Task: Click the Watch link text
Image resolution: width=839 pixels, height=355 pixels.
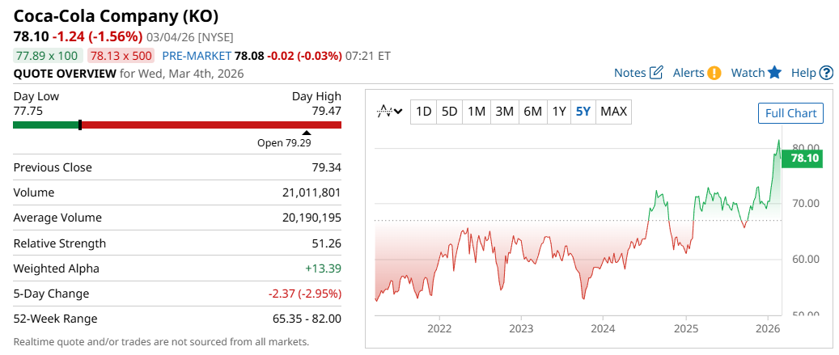Action: point(748,73)
